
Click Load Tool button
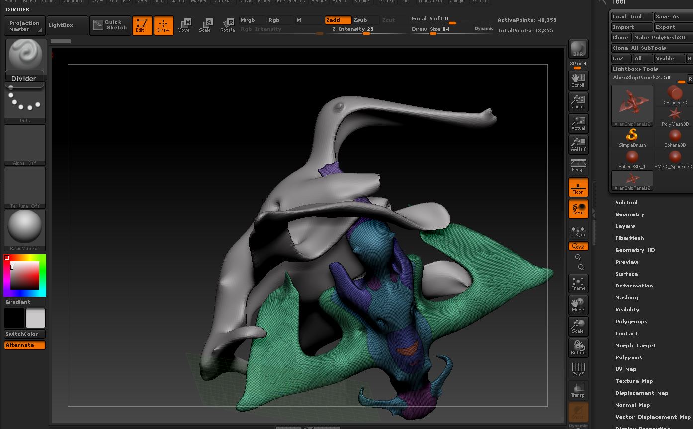[x=631, y=16]
